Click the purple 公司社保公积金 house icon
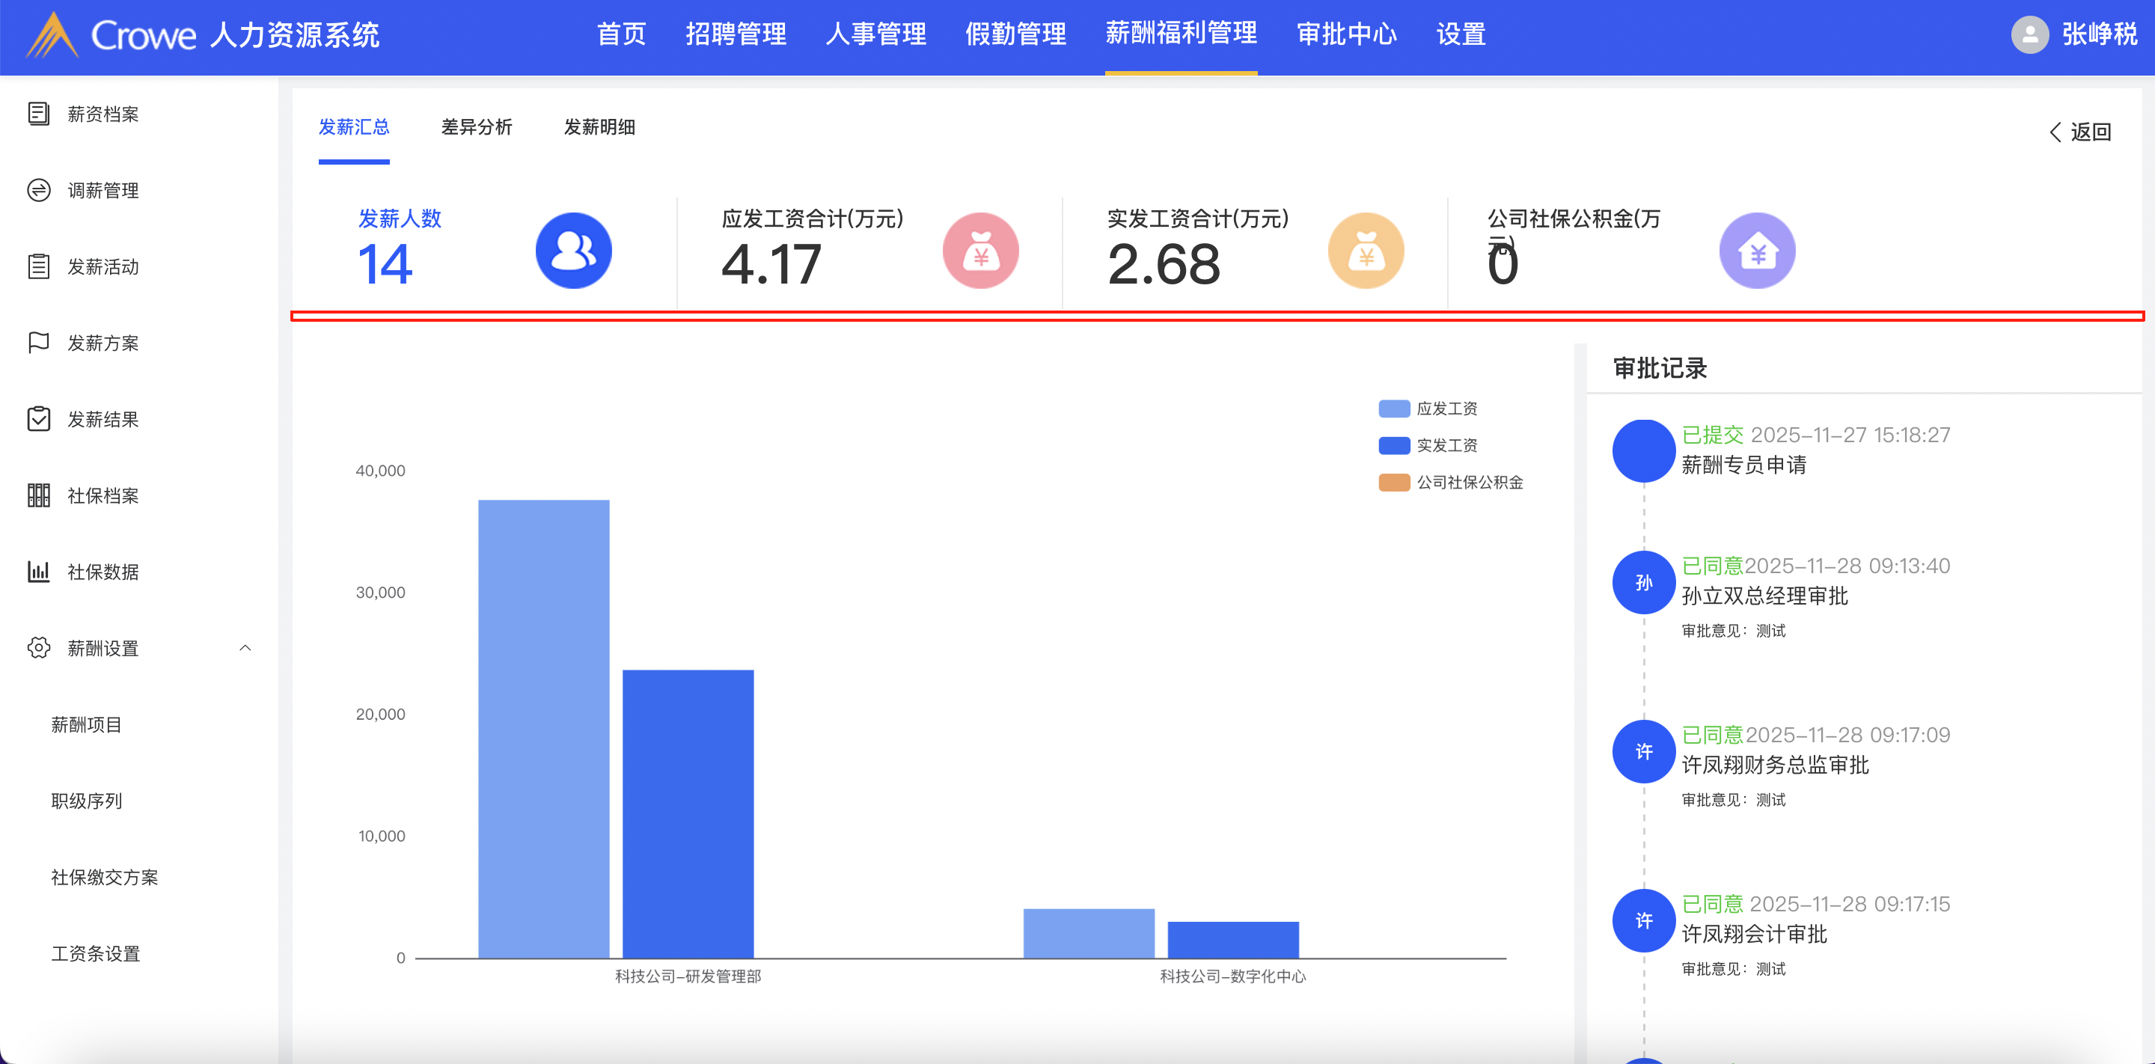2155x1064 pixels. [x=1756, y=251]
